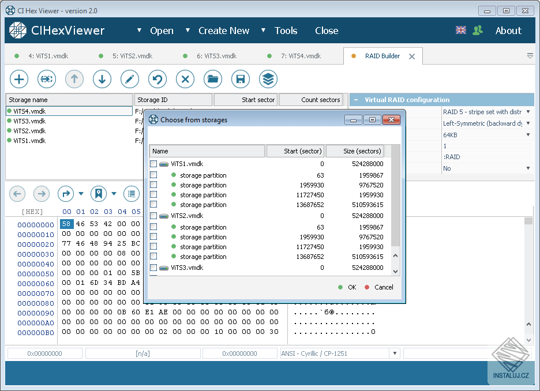Viewport: 540px width, 391px height.
Task: Tick the checkbox beside ViTS3.vmdk
Action: coord(153,268)
